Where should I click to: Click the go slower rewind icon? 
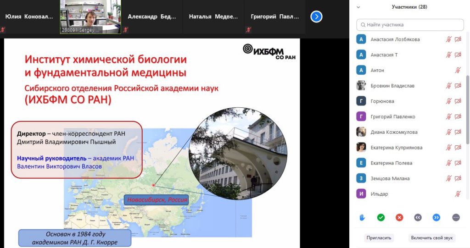[418, 217]
